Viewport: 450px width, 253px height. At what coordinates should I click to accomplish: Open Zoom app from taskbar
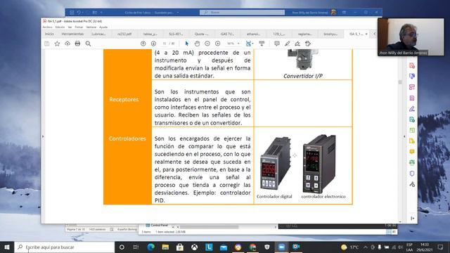pos(281,247)
